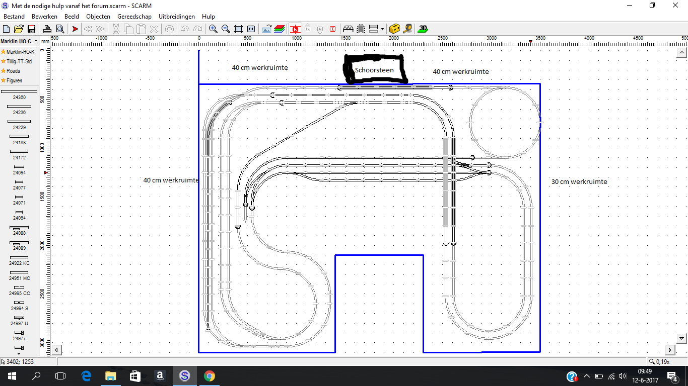Open a layout with the folder icon
This screenshot has width=688, height=386.
point(19,29)
